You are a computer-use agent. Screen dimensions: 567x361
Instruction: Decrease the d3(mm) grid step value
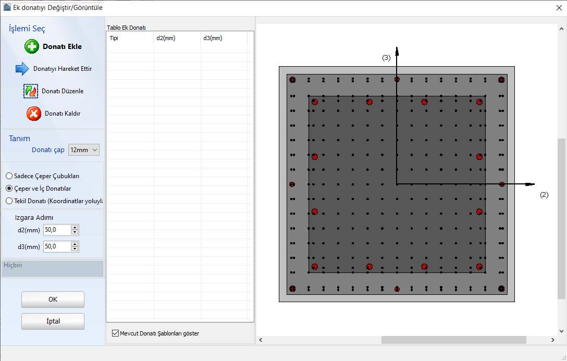[75, 248]
